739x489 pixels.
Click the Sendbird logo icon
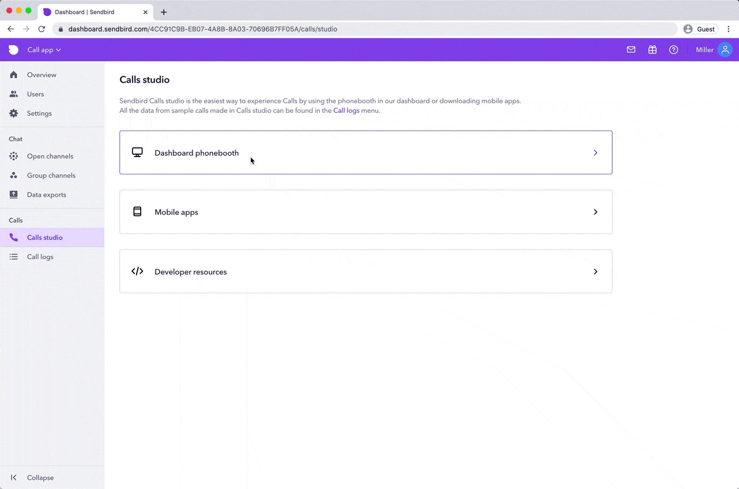coord(13,50)
